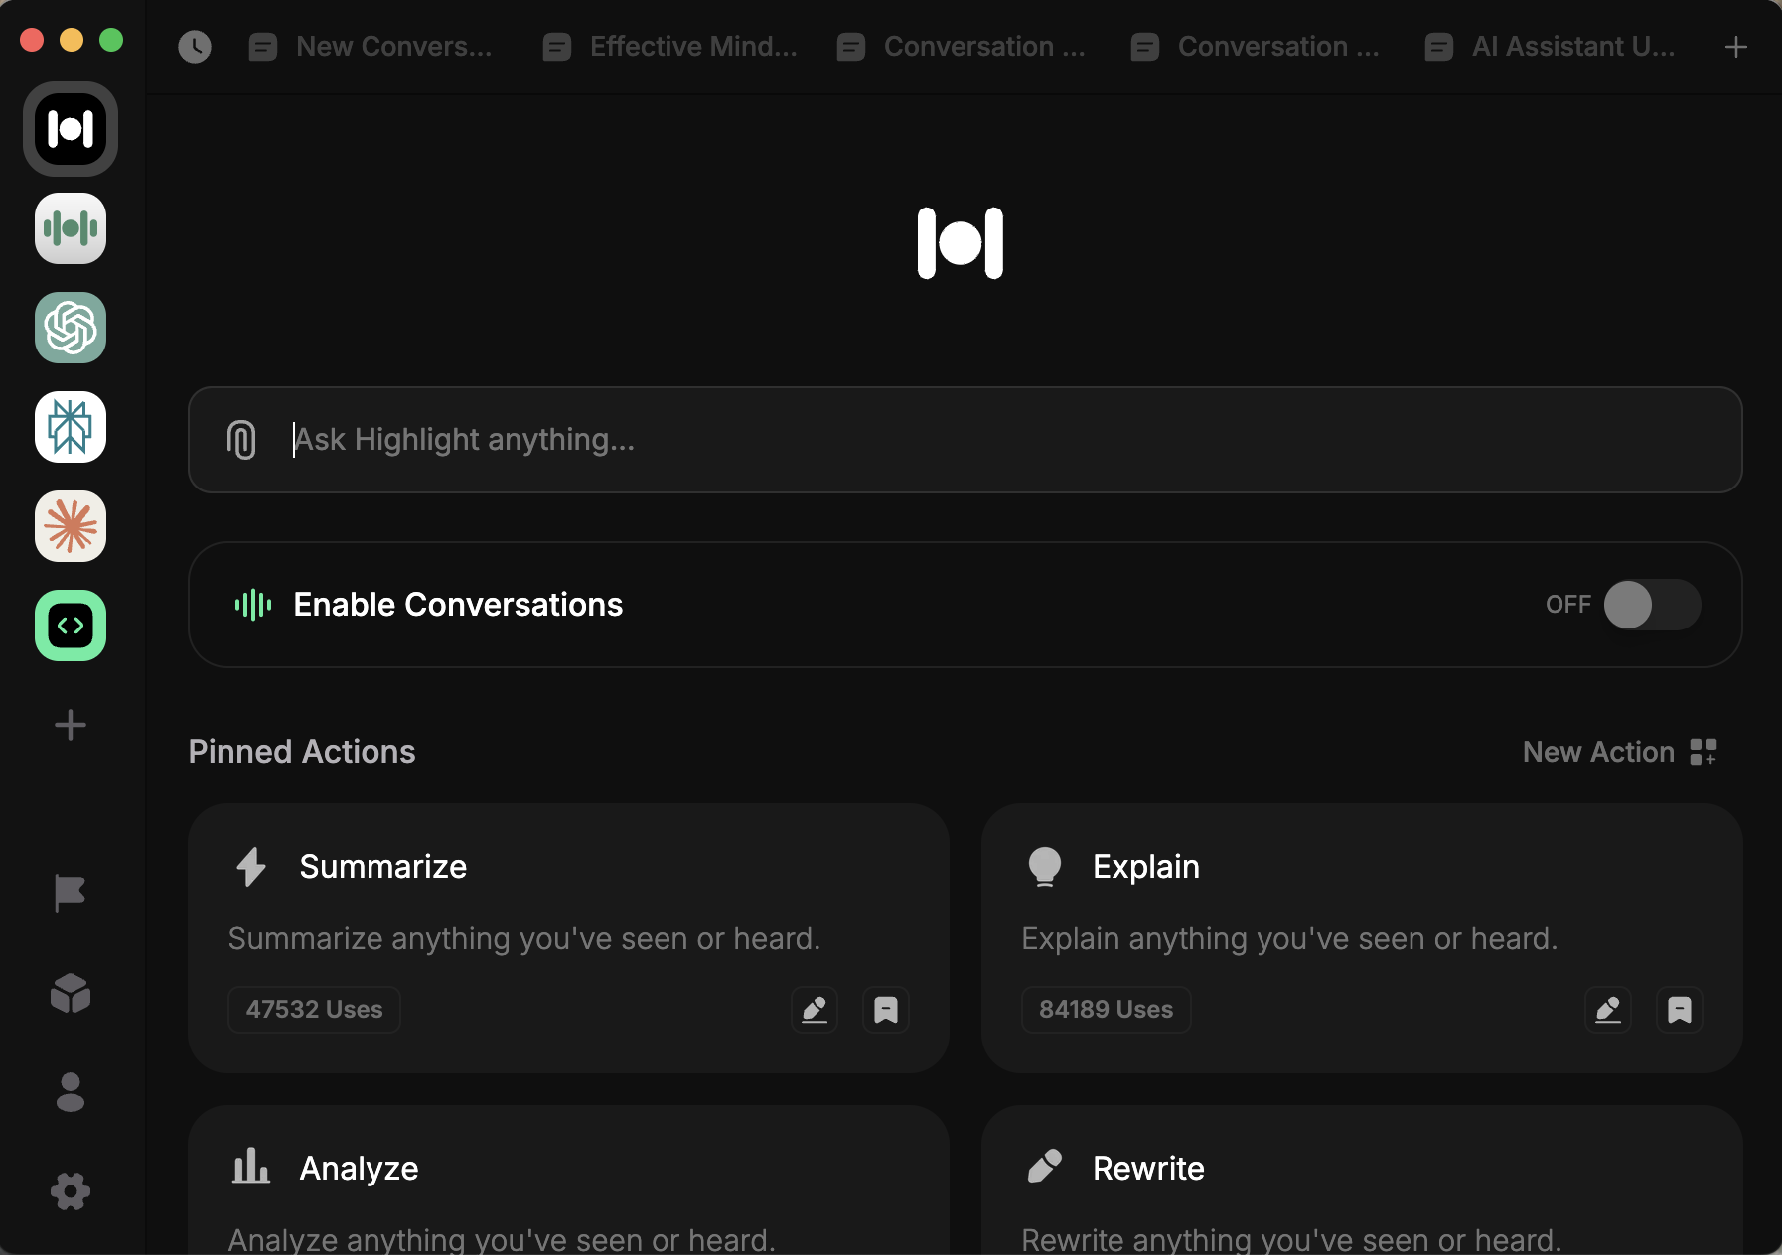Open the Explain action title
This screenshot has height=1255, width=1782.
(1146, 867)
